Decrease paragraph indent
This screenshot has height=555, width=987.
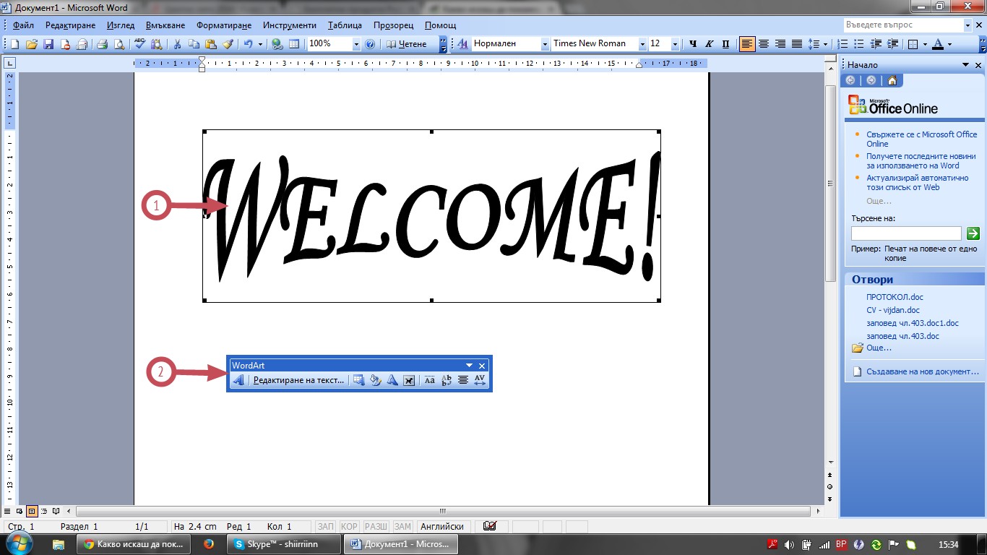click(876, 44)
